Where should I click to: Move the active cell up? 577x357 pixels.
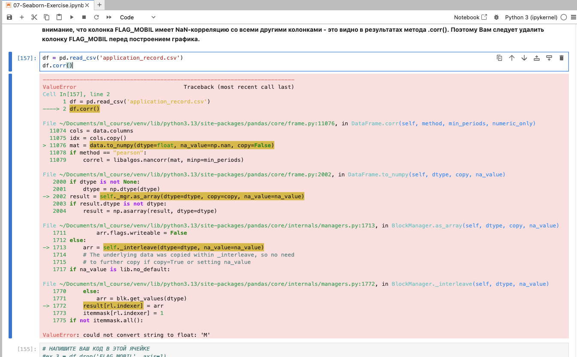click(512, 58)
